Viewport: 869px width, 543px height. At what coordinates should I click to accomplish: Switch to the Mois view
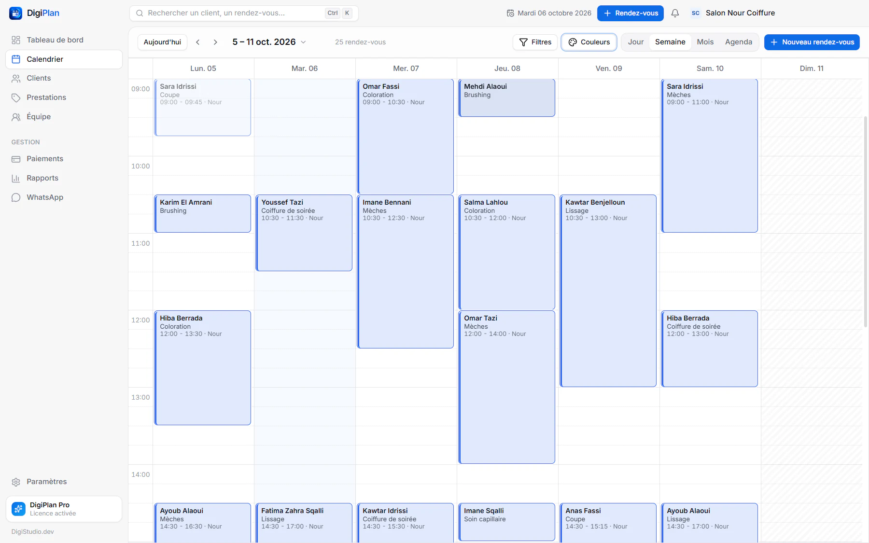pos(705,42)
